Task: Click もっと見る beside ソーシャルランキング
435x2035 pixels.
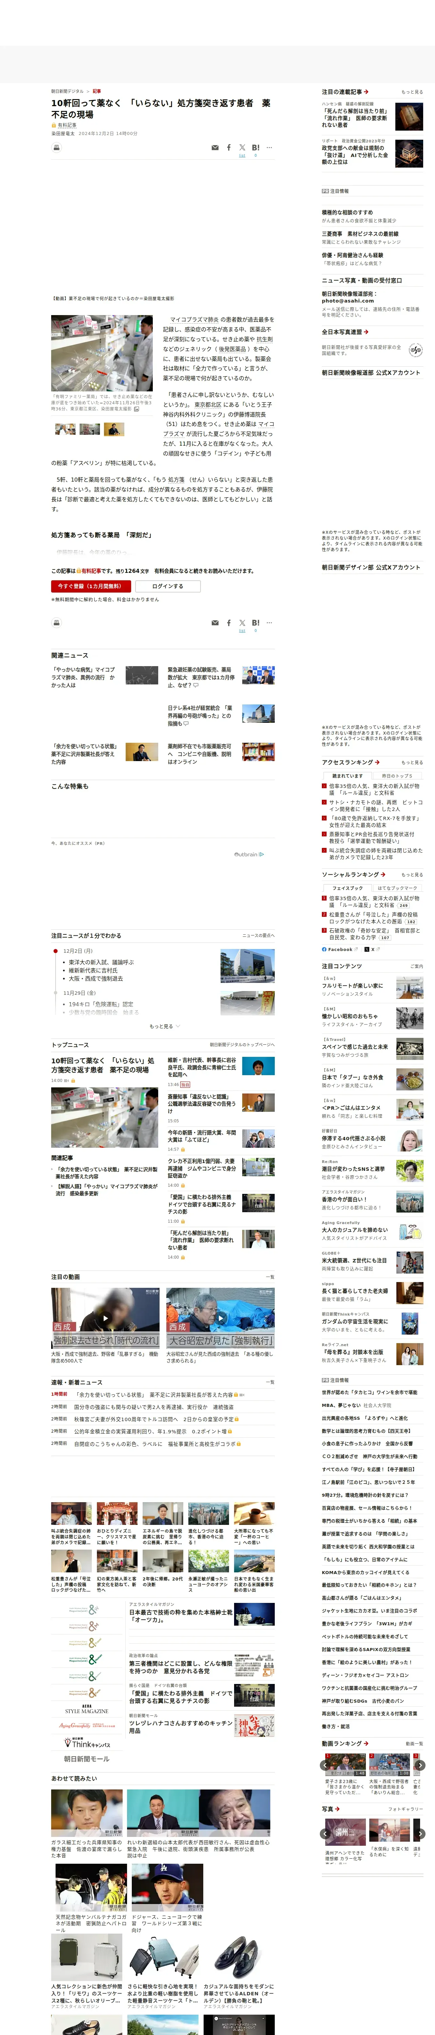Action: pyautogui.click(x=412, y=874)
